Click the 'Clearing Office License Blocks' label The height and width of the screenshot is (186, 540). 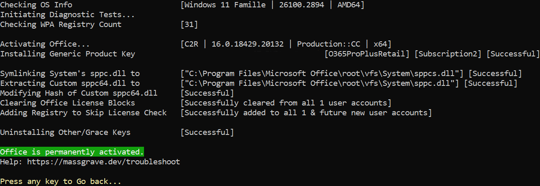(67, 103)
